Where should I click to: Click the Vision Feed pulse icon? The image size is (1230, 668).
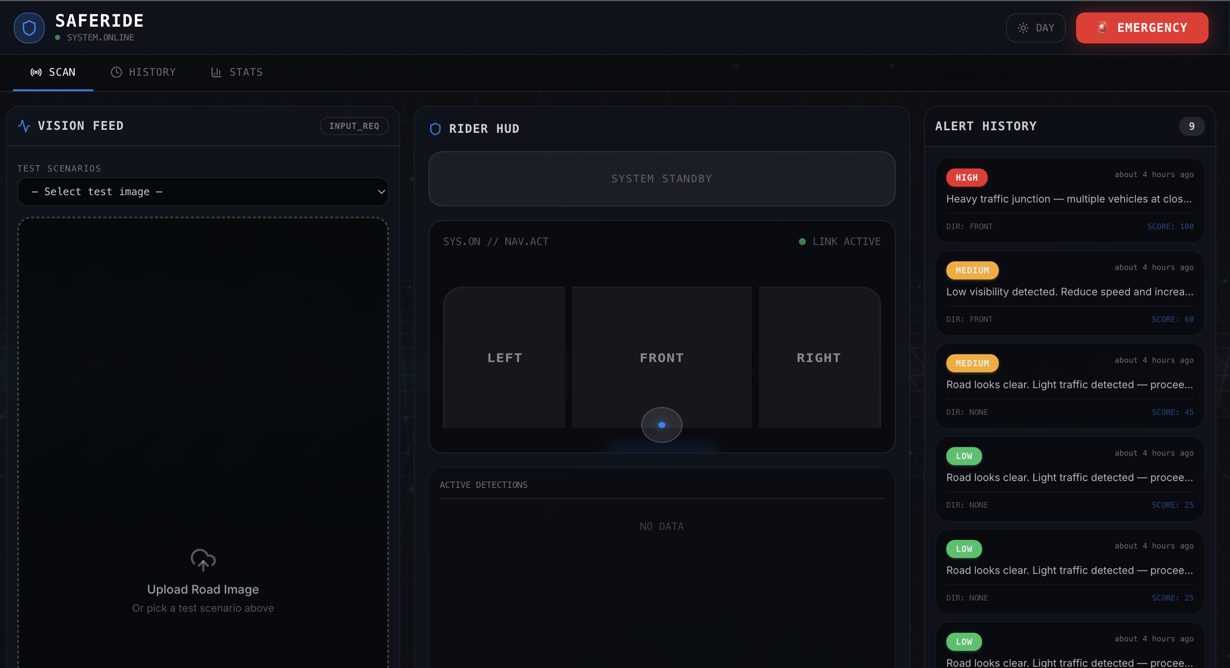(x=24, y=126)
